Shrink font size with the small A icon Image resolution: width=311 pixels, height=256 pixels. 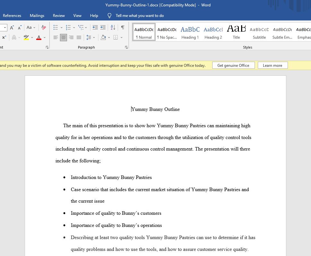[x=20, y=27]
